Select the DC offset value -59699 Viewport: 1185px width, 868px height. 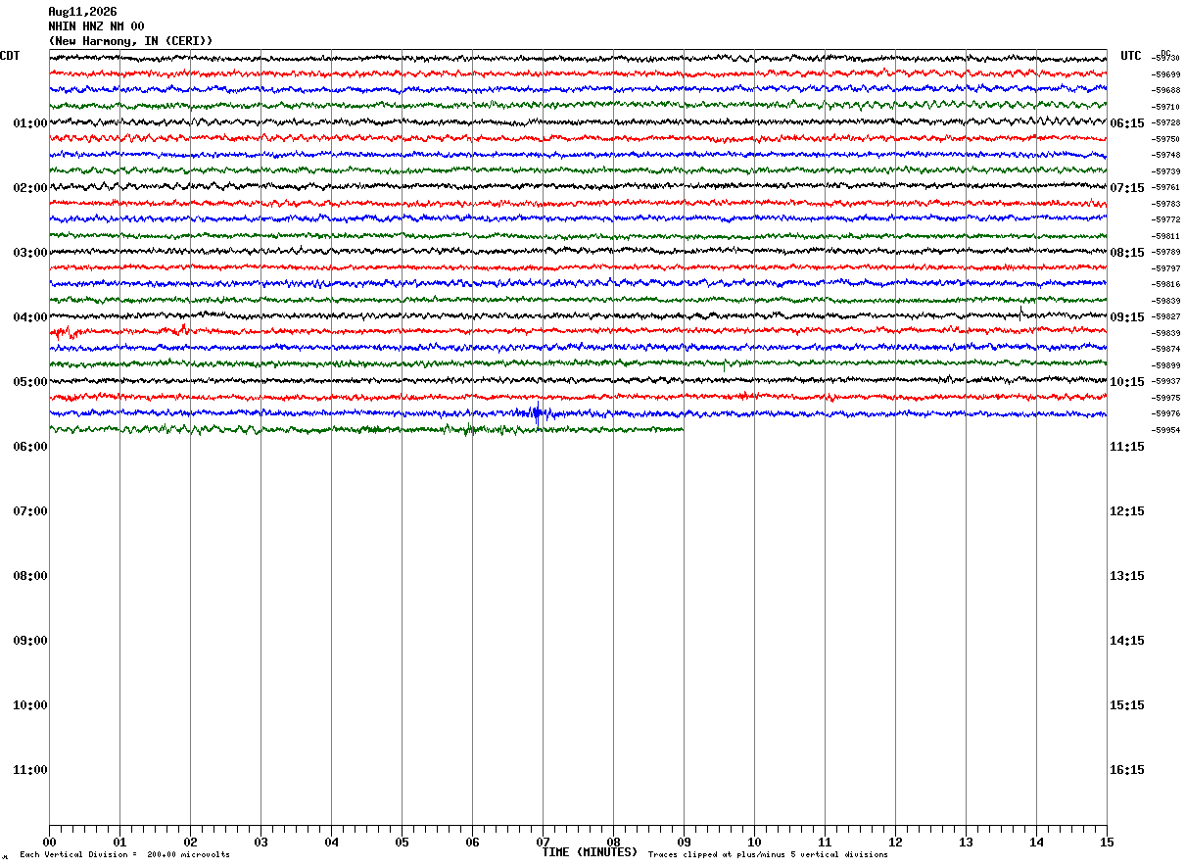(1165, 74)
